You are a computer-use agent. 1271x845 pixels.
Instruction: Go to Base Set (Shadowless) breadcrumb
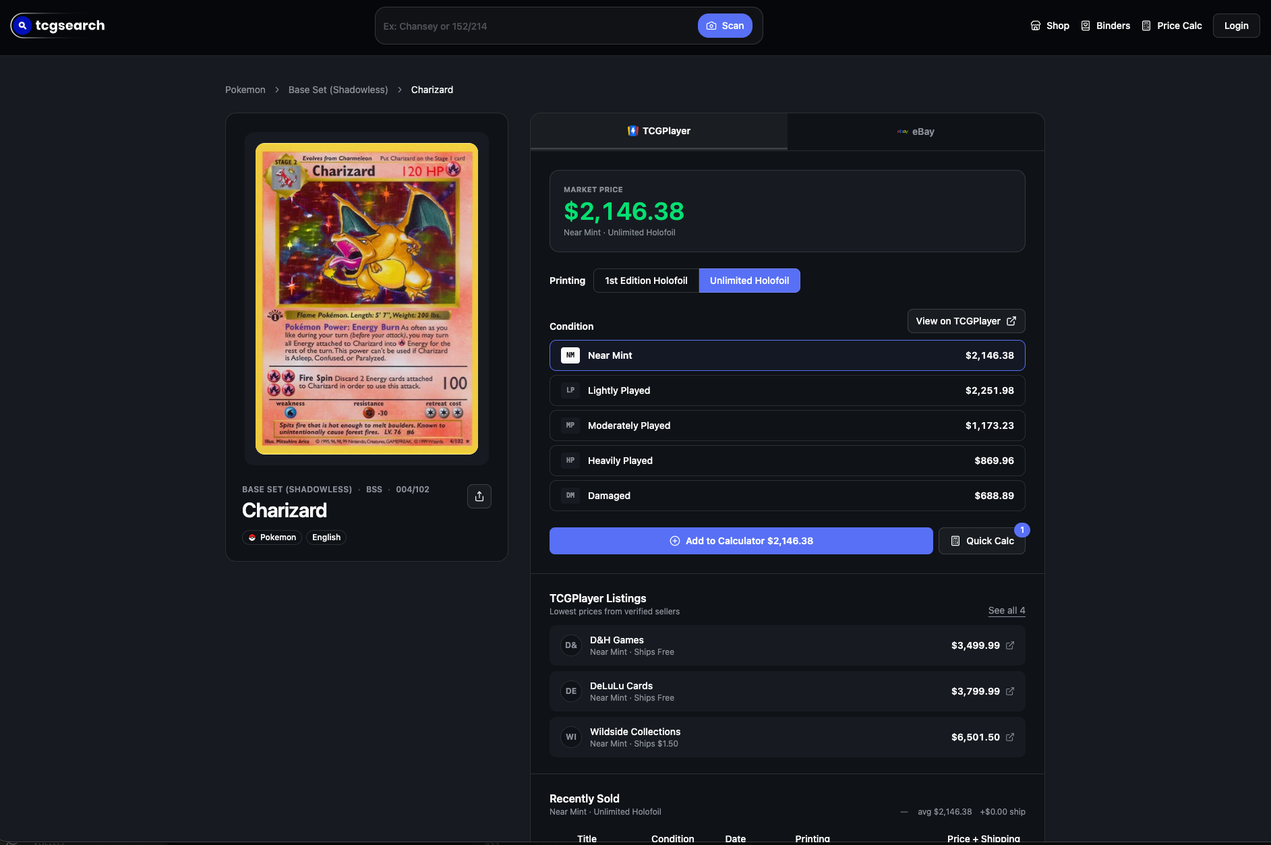[338, 90]
